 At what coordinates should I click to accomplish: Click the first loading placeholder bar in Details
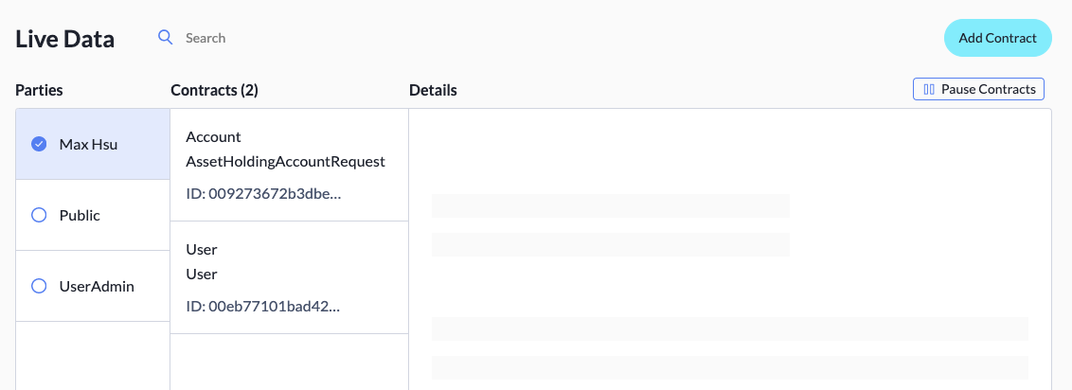(x=610, y=205)
